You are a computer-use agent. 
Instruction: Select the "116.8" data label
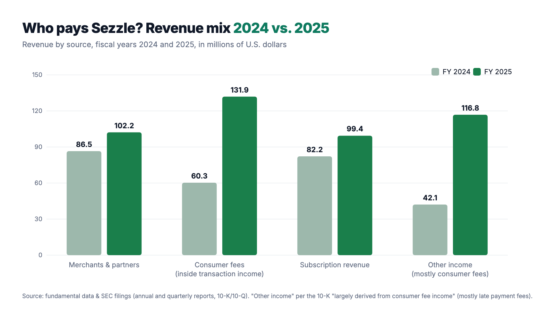[x=470, y=108]
